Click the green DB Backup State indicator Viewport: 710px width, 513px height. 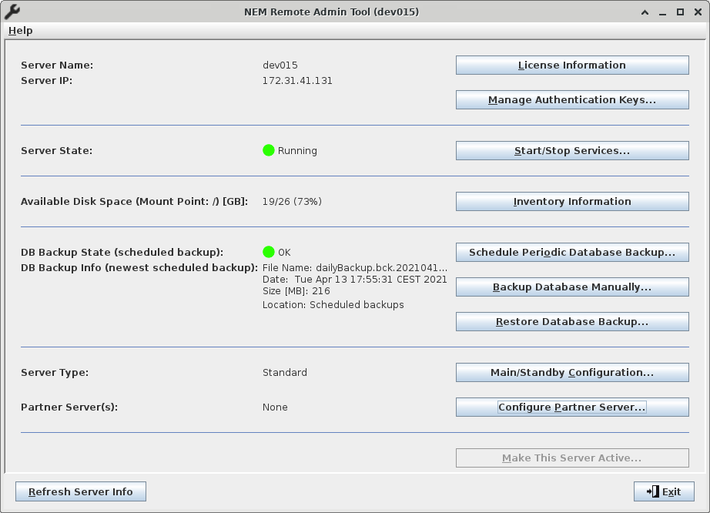pos(269,252)
